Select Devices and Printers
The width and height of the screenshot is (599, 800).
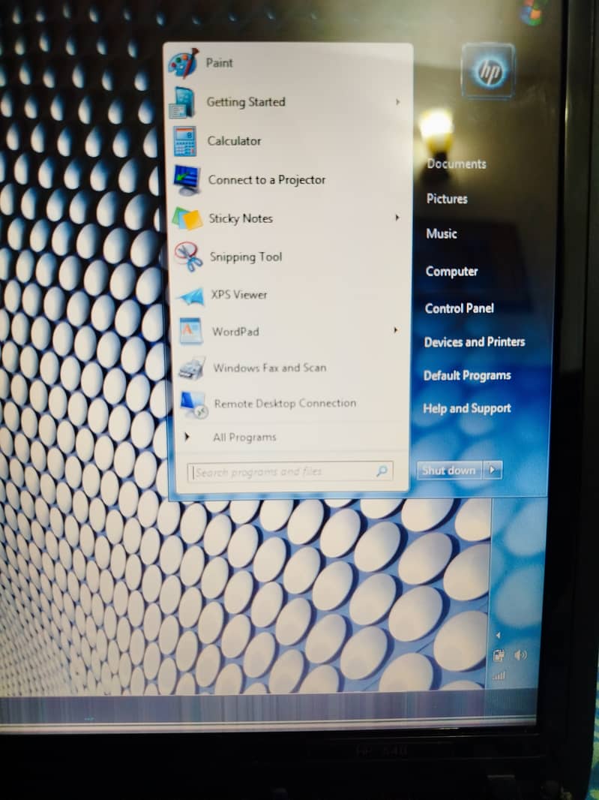click(x=474, y=342)
